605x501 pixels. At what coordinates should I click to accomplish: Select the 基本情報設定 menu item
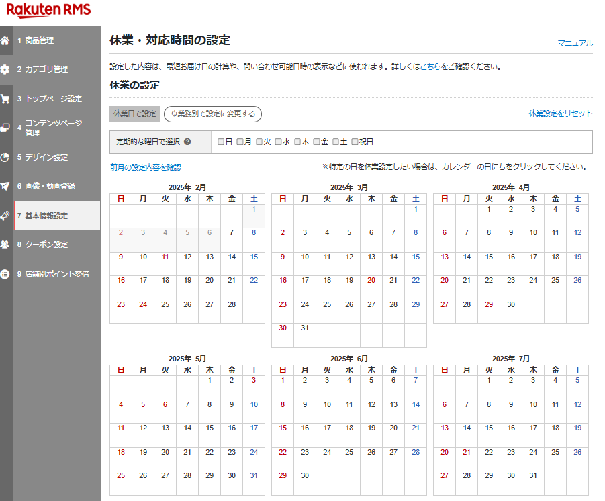[46, 216]
